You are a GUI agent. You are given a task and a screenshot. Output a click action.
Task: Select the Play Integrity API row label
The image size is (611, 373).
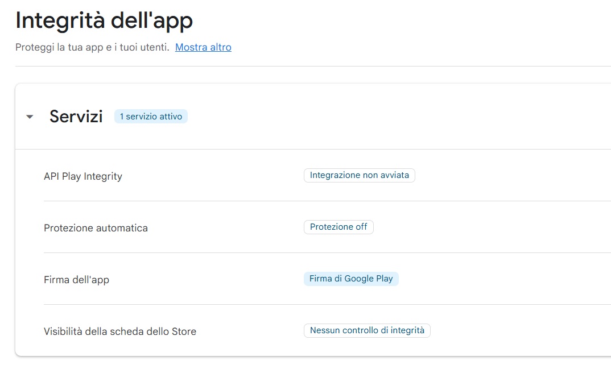[x=83, y=176]
